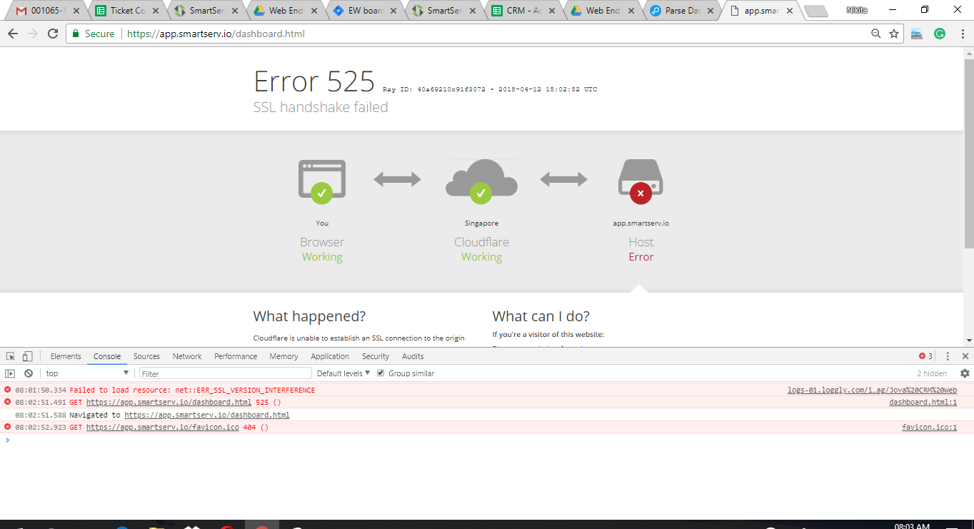Click the Cloudflare cloud icon
This screenshot has width=974, height=529.
[x=481, y=181]
